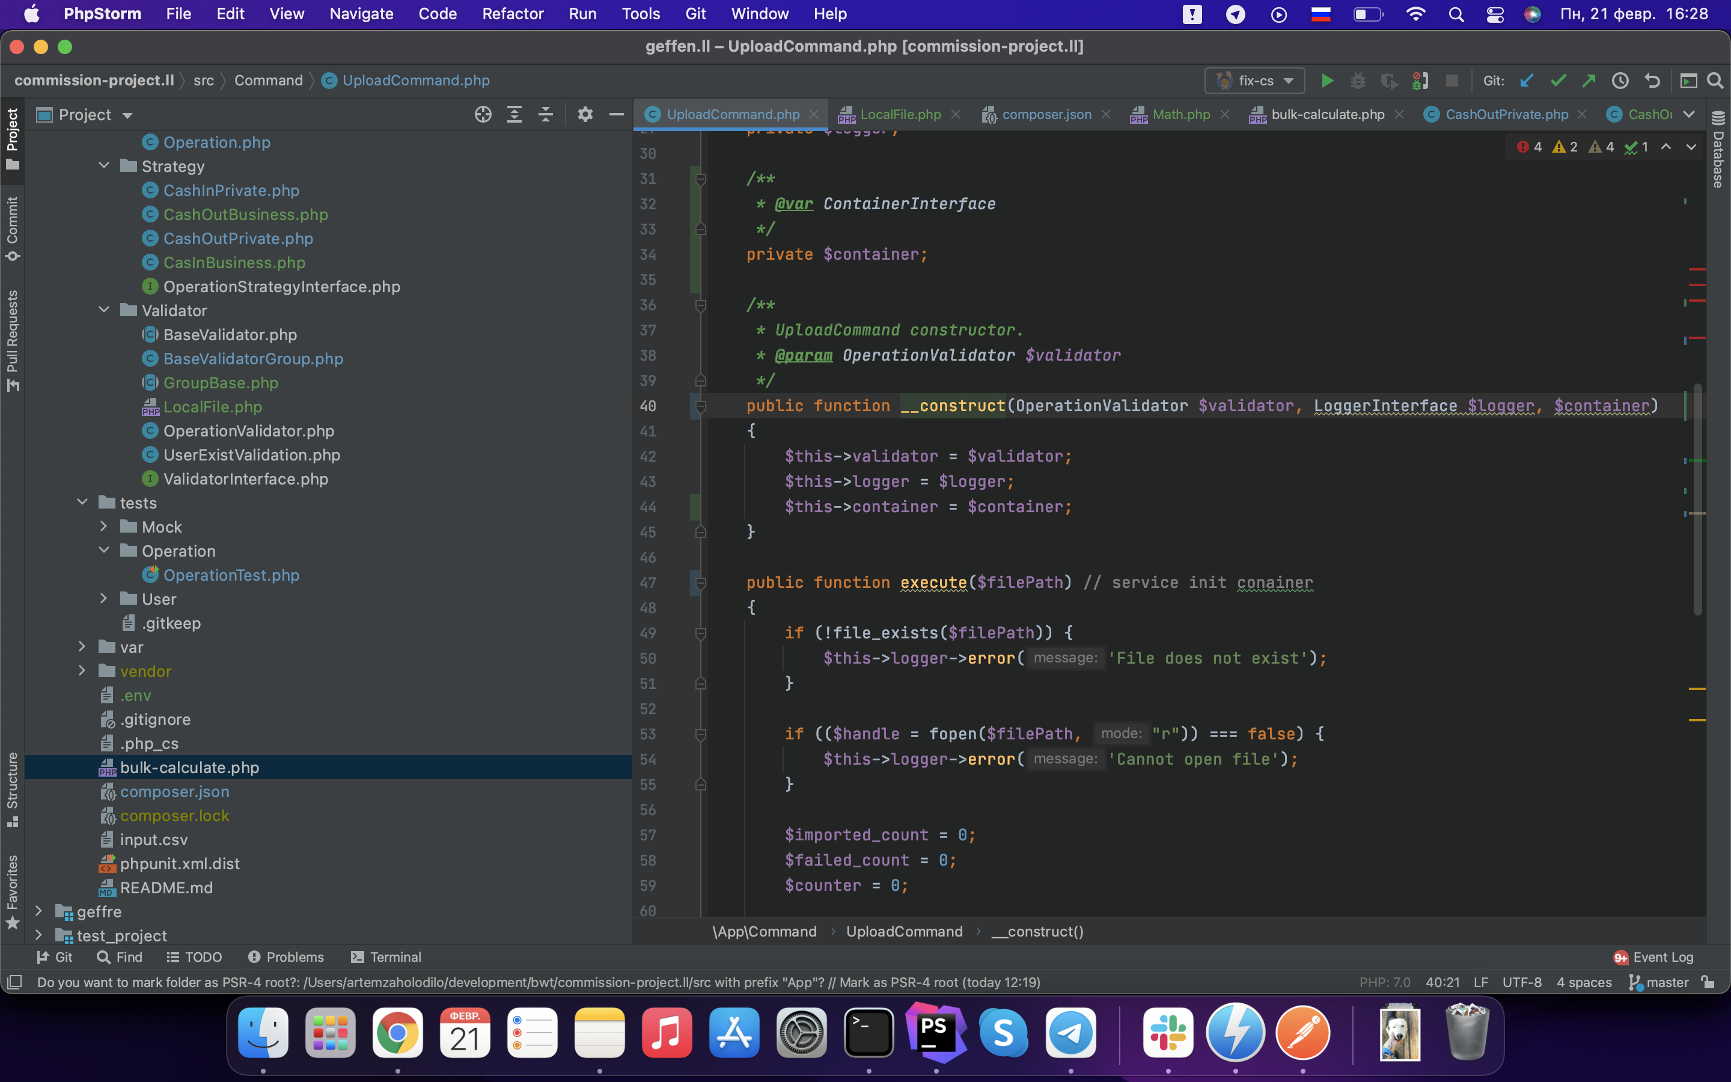Toggle tool window bars icon in status bar
The height and width of the screenshot is (1082, 1731).
click(14, 982)
